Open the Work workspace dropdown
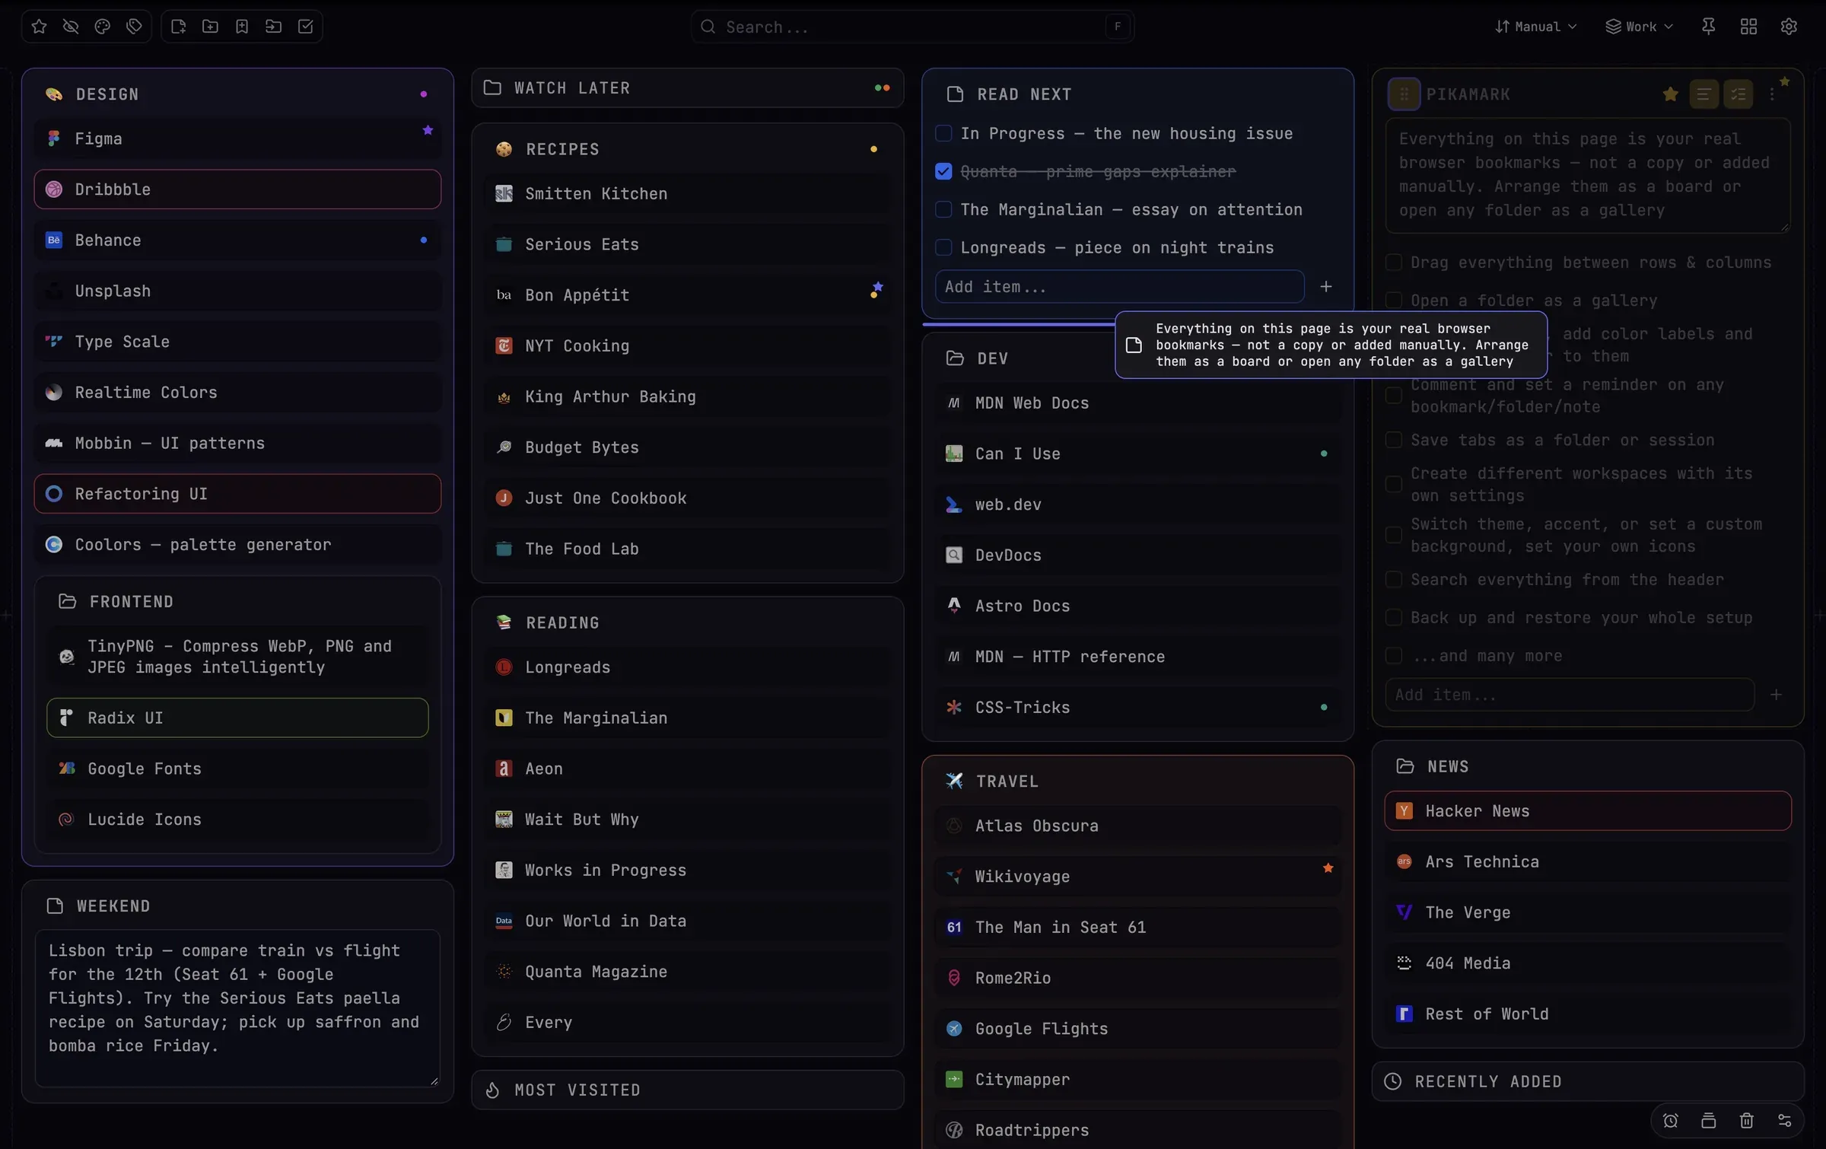 click(1640, 27)
